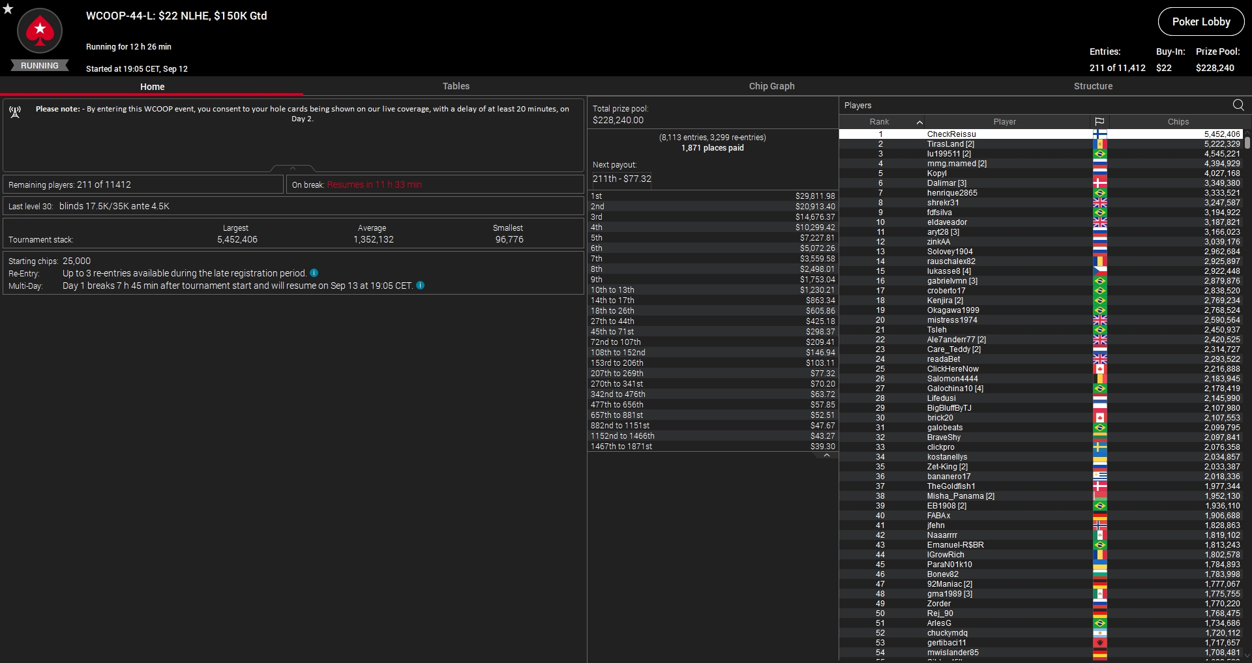Click the players list scrollbar thumb
This screenshot has width=1252, height=663.
coord(1247,143)
